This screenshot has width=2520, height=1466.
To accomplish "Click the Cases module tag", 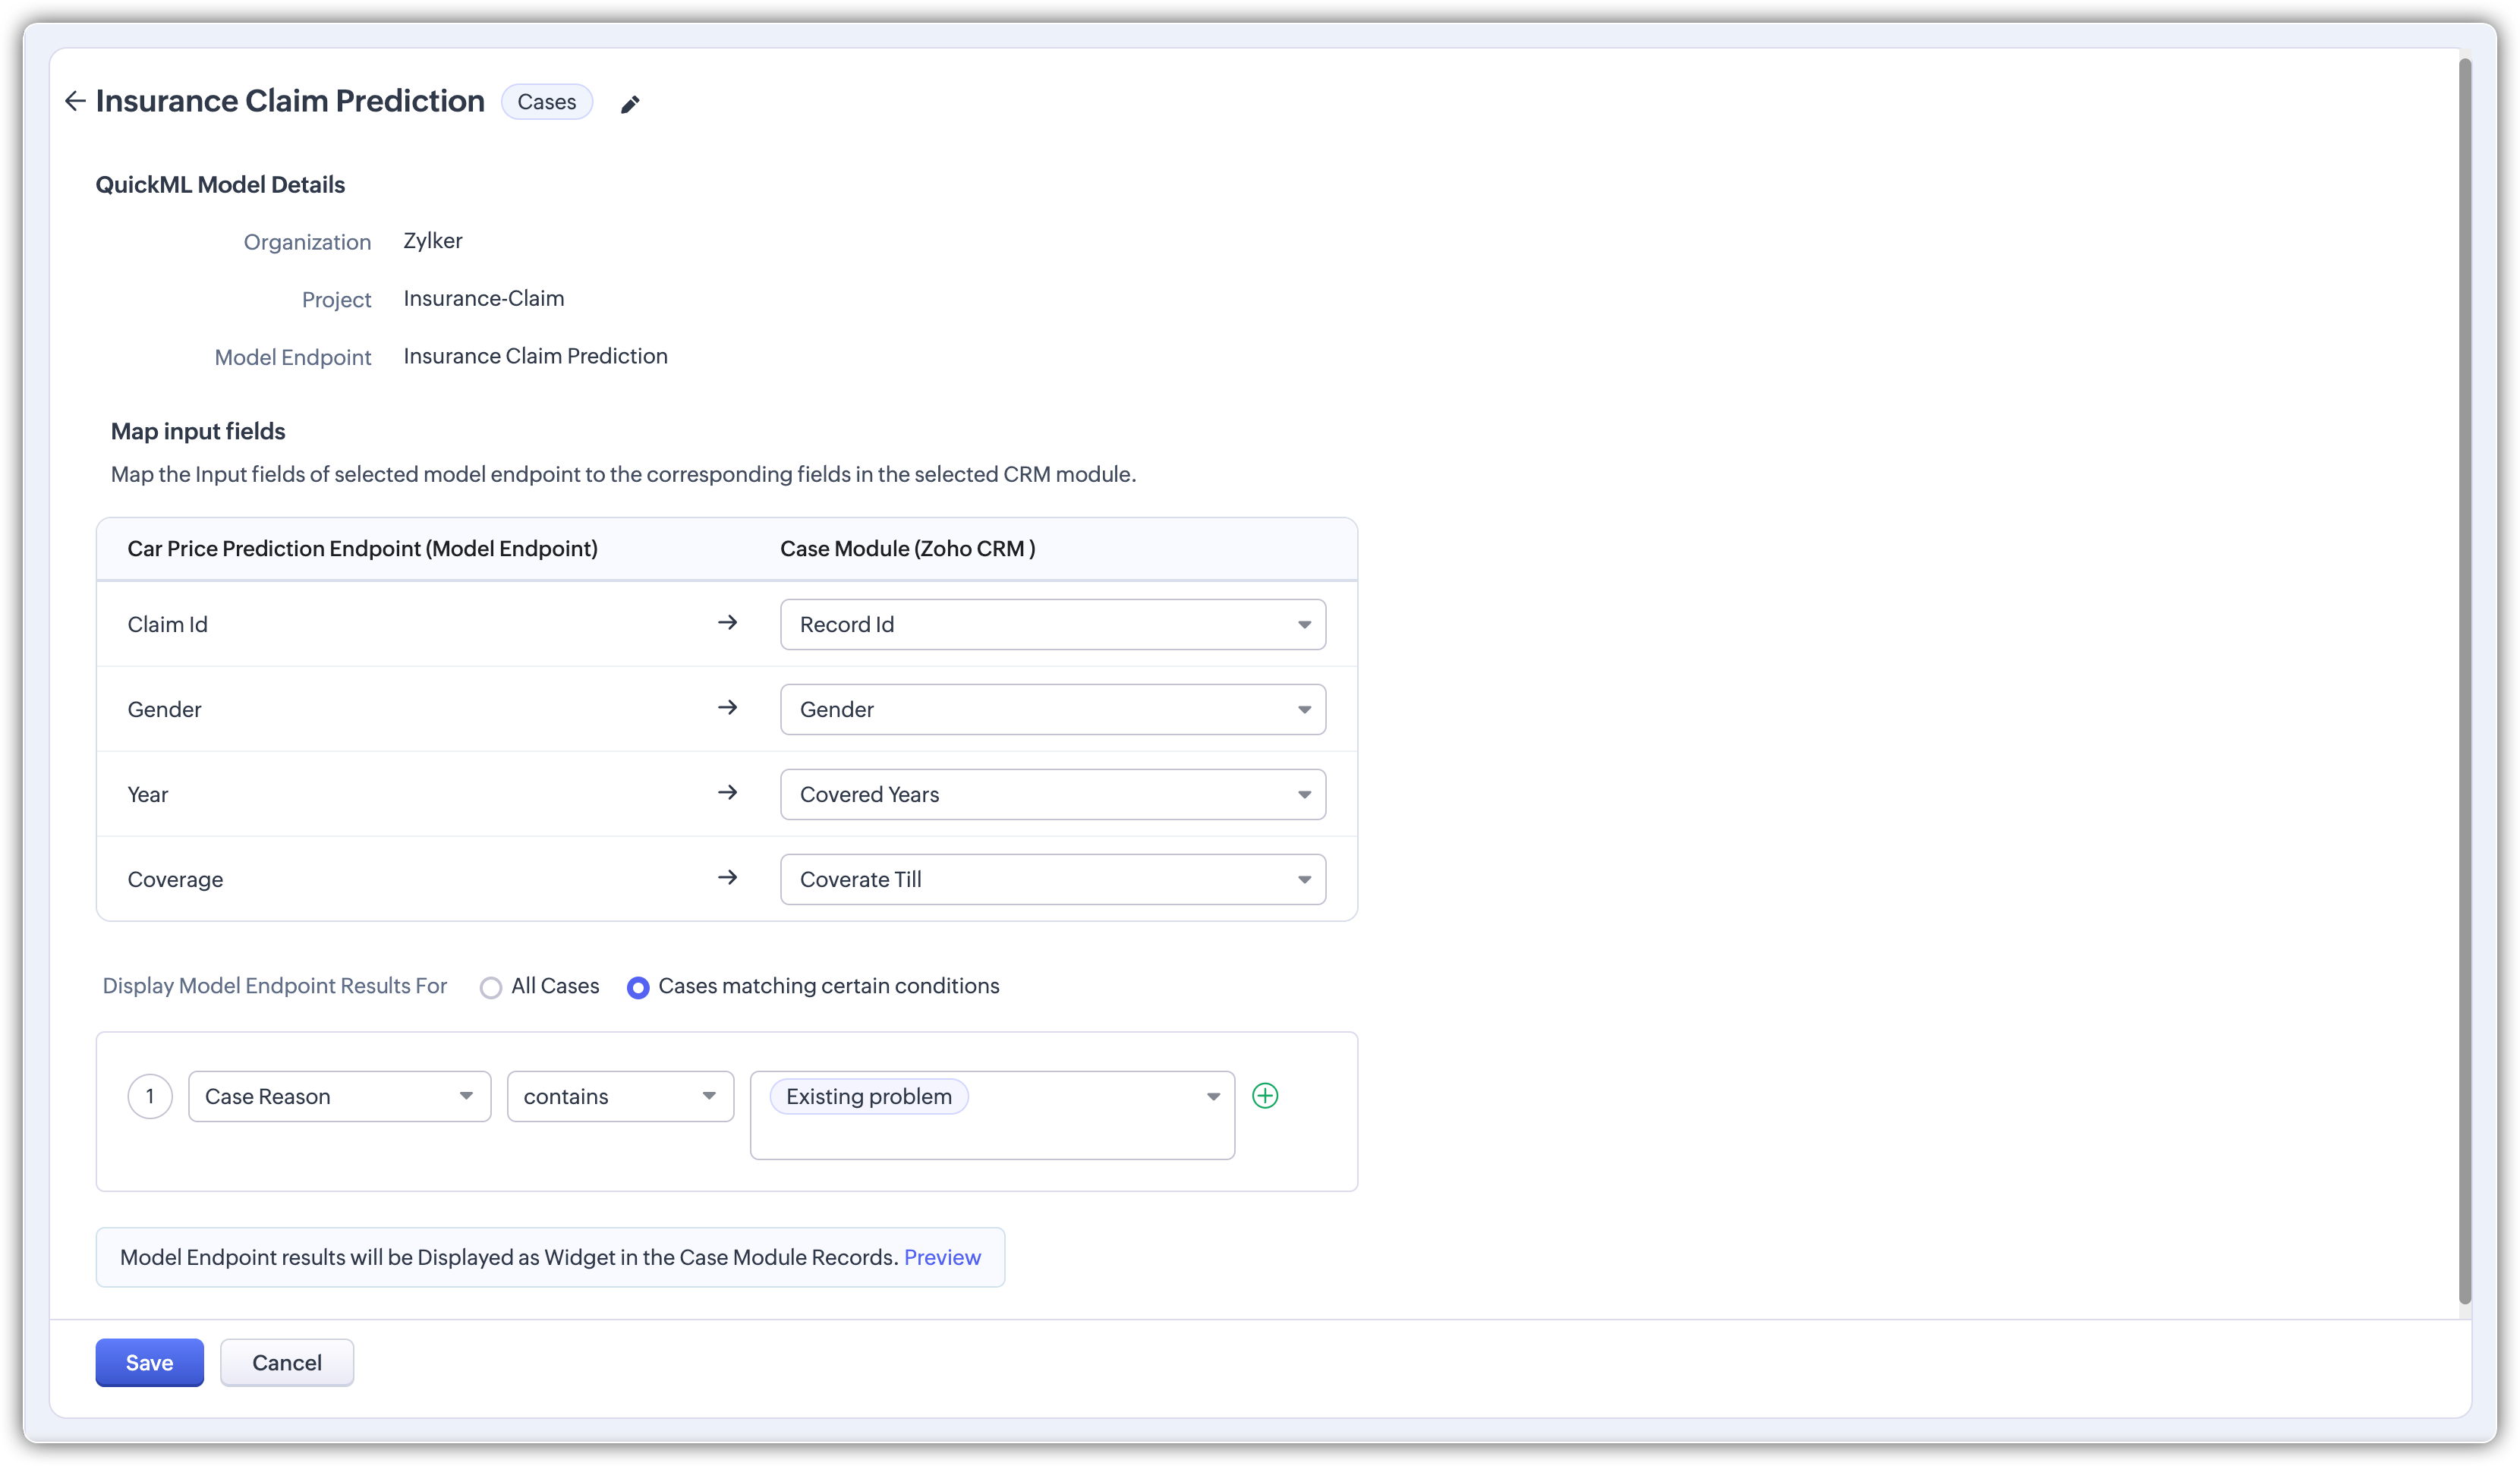I will click(547, 102).
